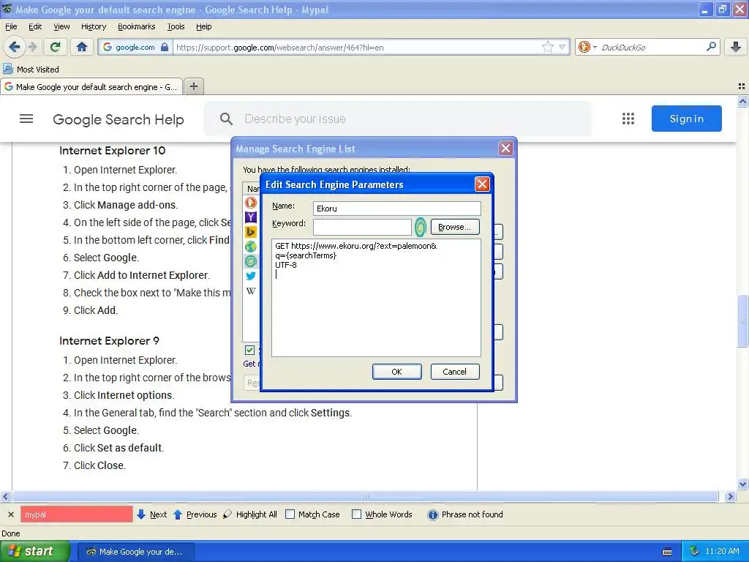Click OK in Edit Search Engine Parameters
Viewport: 749px width, 562px height.
coord(396,372)
